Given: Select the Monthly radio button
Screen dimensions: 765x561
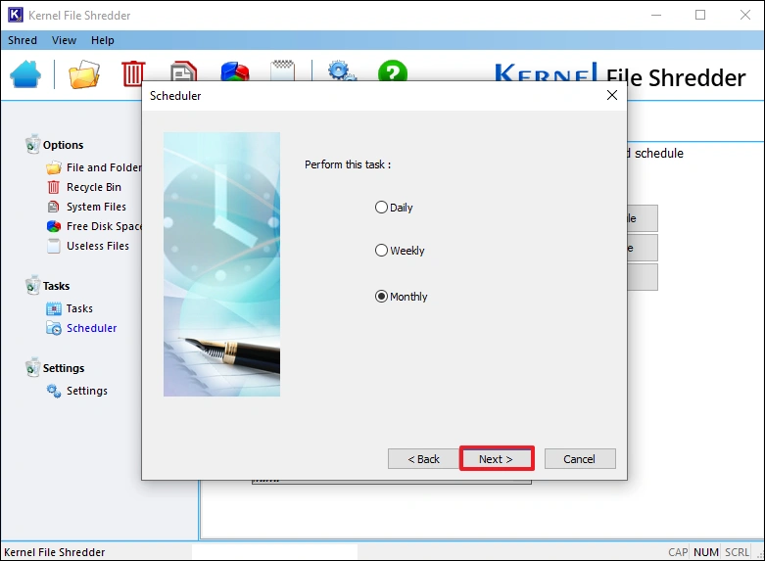Looking at the screenshot, I should pos(382,297).
